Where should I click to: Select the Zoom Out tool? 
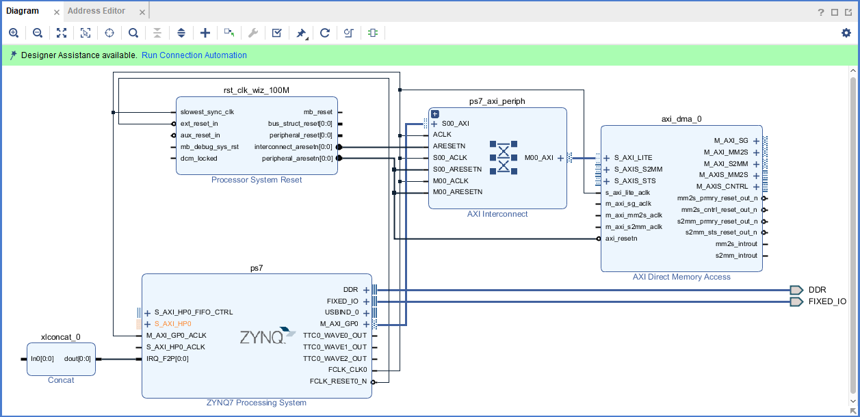coord(37,32)
